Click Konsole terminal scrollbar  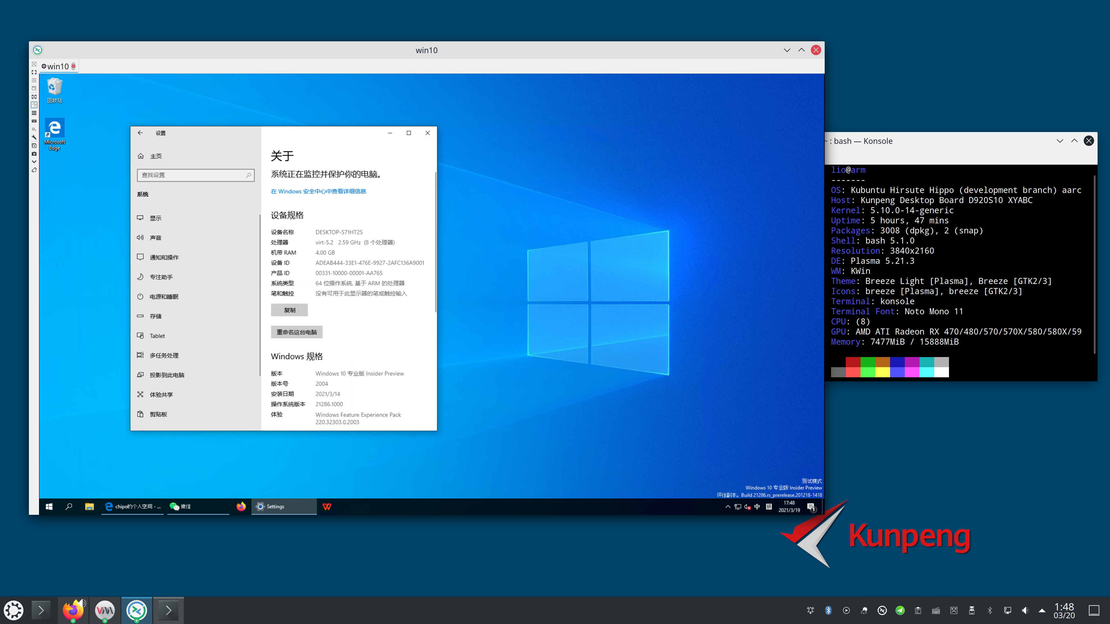coord(1094,265)
